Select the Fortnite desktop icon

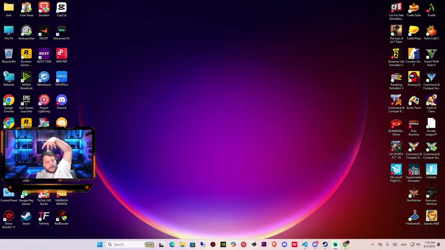431,172
